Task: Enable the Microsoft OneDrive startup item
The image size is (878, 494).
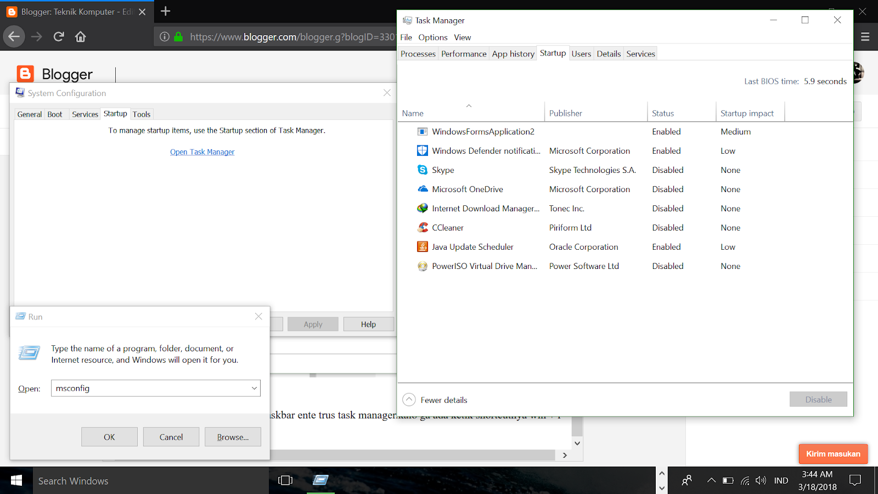Action: (667, 189)
